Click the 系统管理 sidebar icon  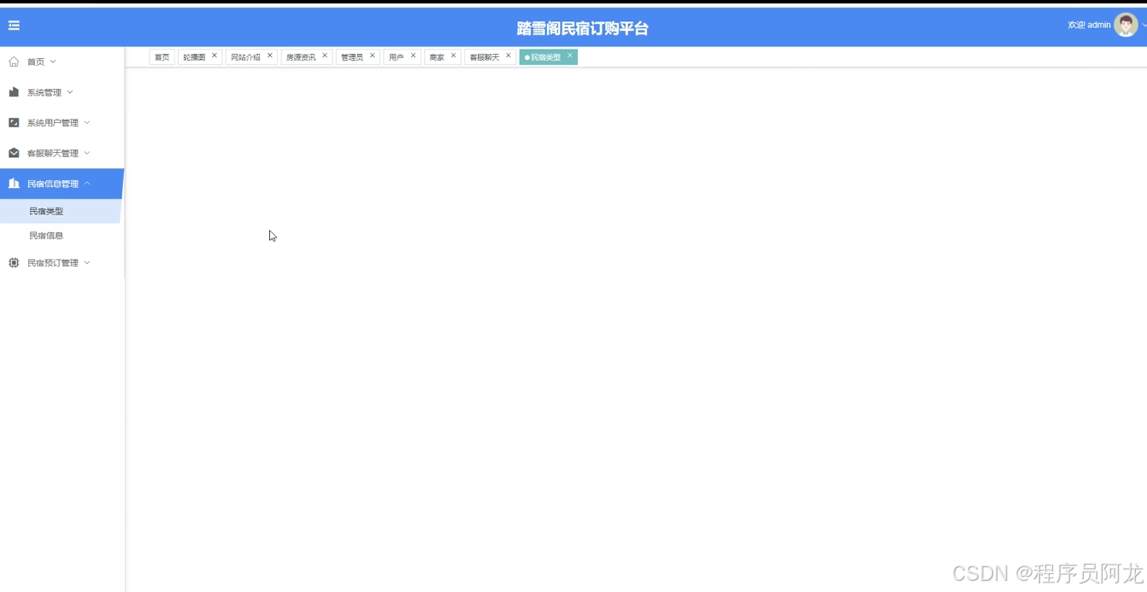14,92
